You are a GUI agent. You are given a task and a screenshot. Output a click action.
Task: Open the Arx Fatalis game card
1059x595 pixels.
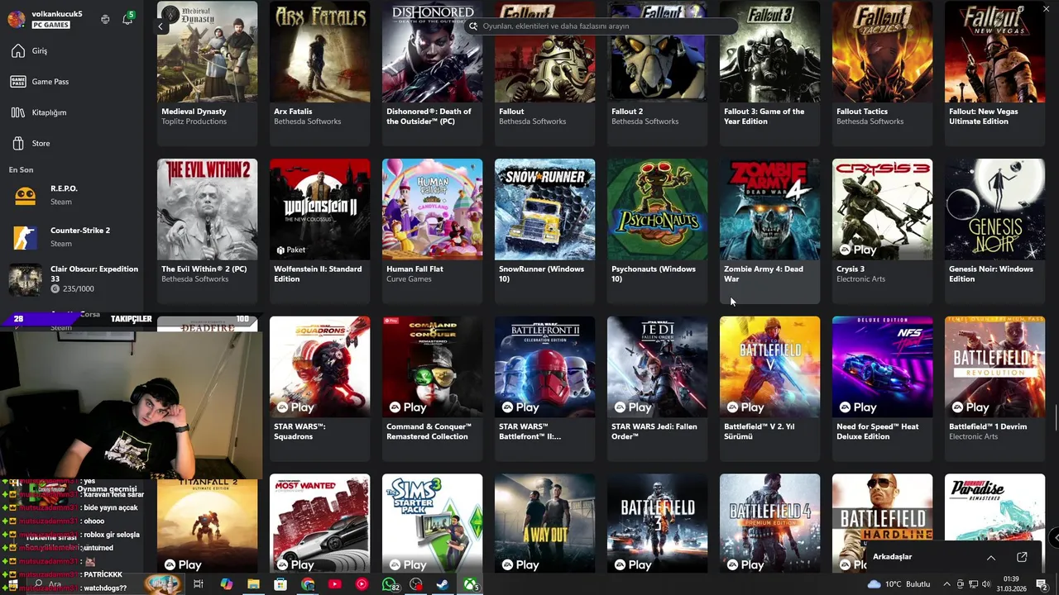click(x=319, y=73)
